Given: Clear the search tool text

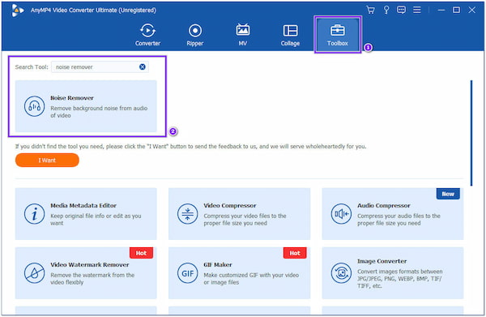Looking at the screenshot, I should tap(143, 66).
